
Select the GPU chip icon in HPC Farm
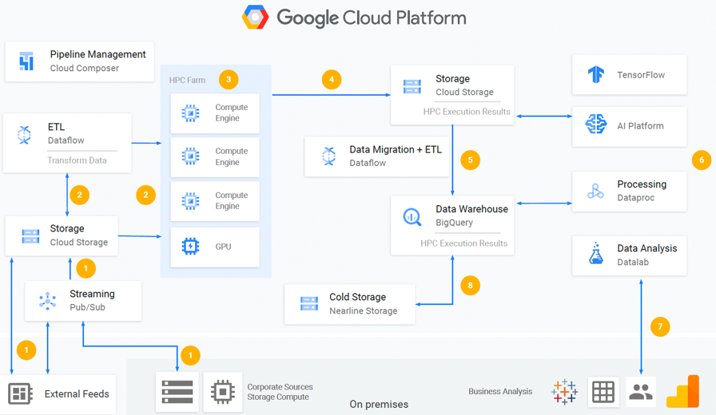click(x=190, y=247)
